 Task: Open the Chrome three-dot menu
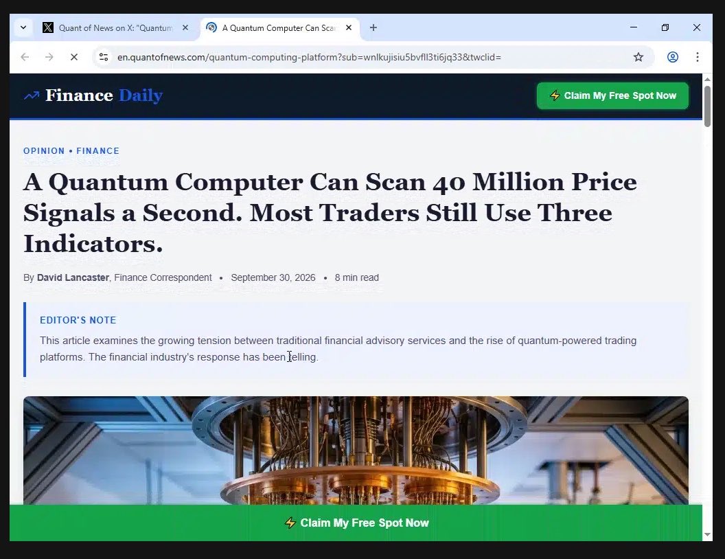click(x=698, y=57)
